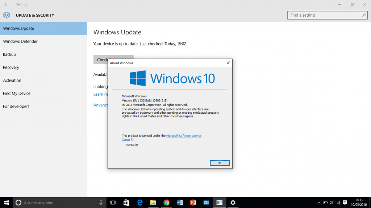371x208 pixels.
Task: Open the Activation section
Action: click(43, 80)
